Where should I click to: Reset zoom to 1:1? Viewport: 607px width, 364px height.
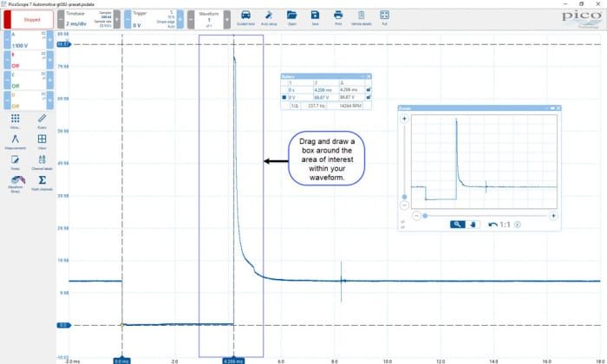tap(505, 224)
